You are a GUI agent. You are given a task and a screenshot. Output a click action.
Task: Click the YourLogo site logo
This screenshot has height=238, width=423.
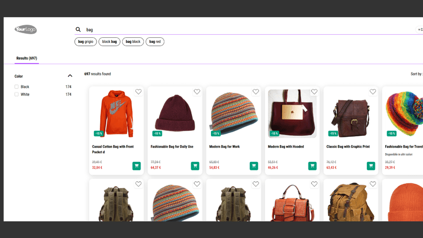(x=26, y=29)
